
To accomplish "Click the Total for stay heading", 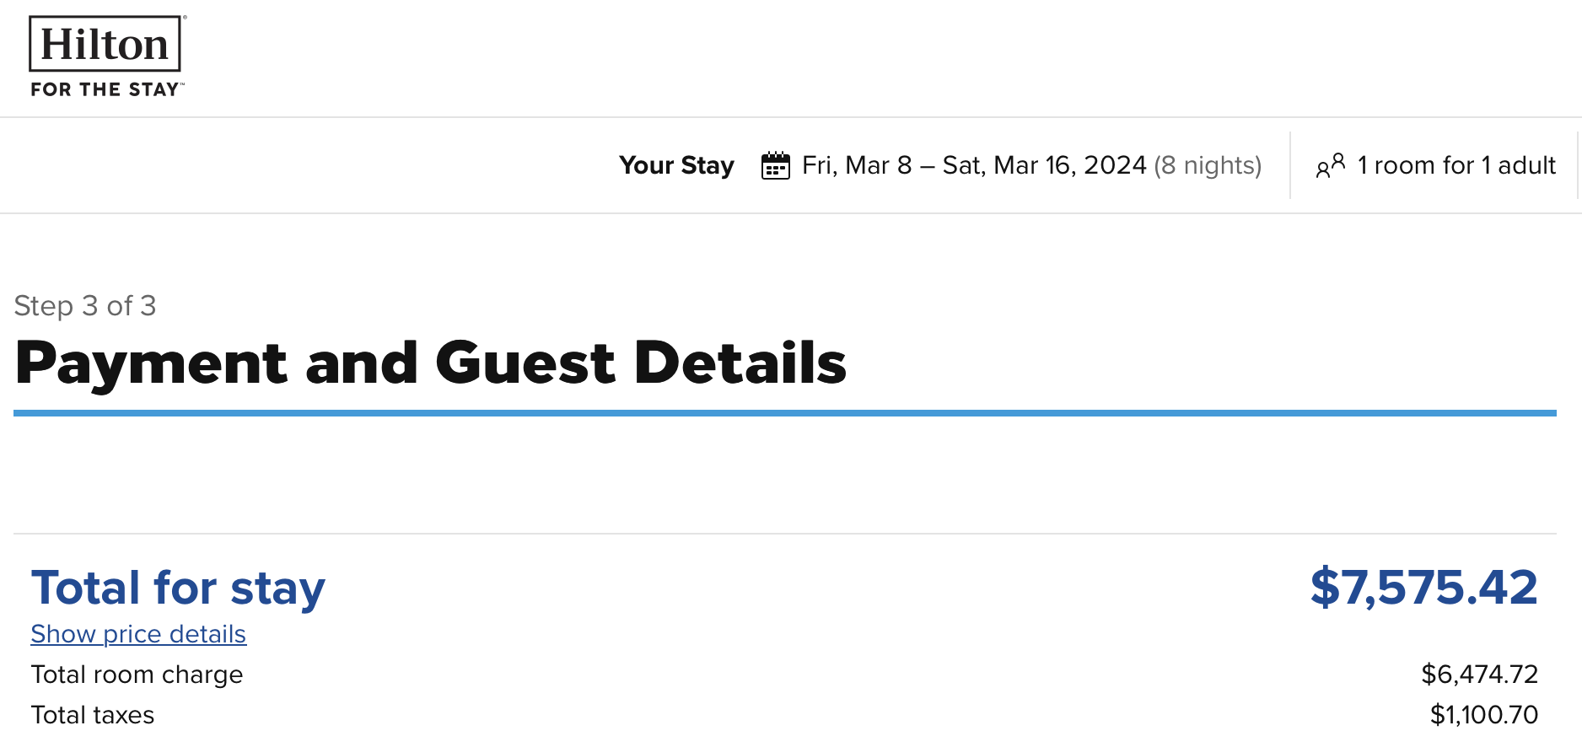I will [178, 588].
